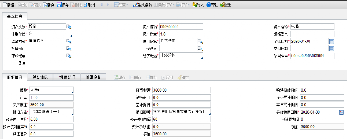
Task: Open 帮助 help
Action: coord(212,5)
